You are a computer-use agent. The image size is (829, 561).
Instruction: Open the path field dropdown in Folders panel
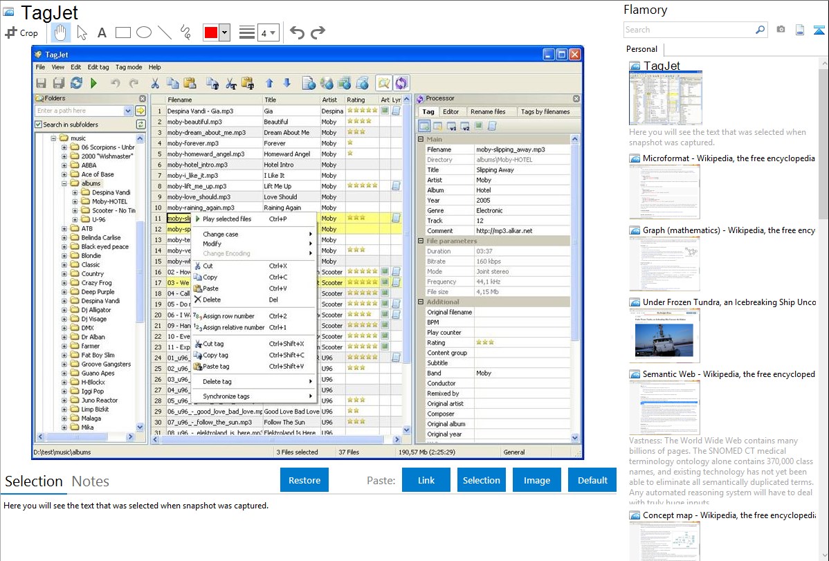pos(128,111)
